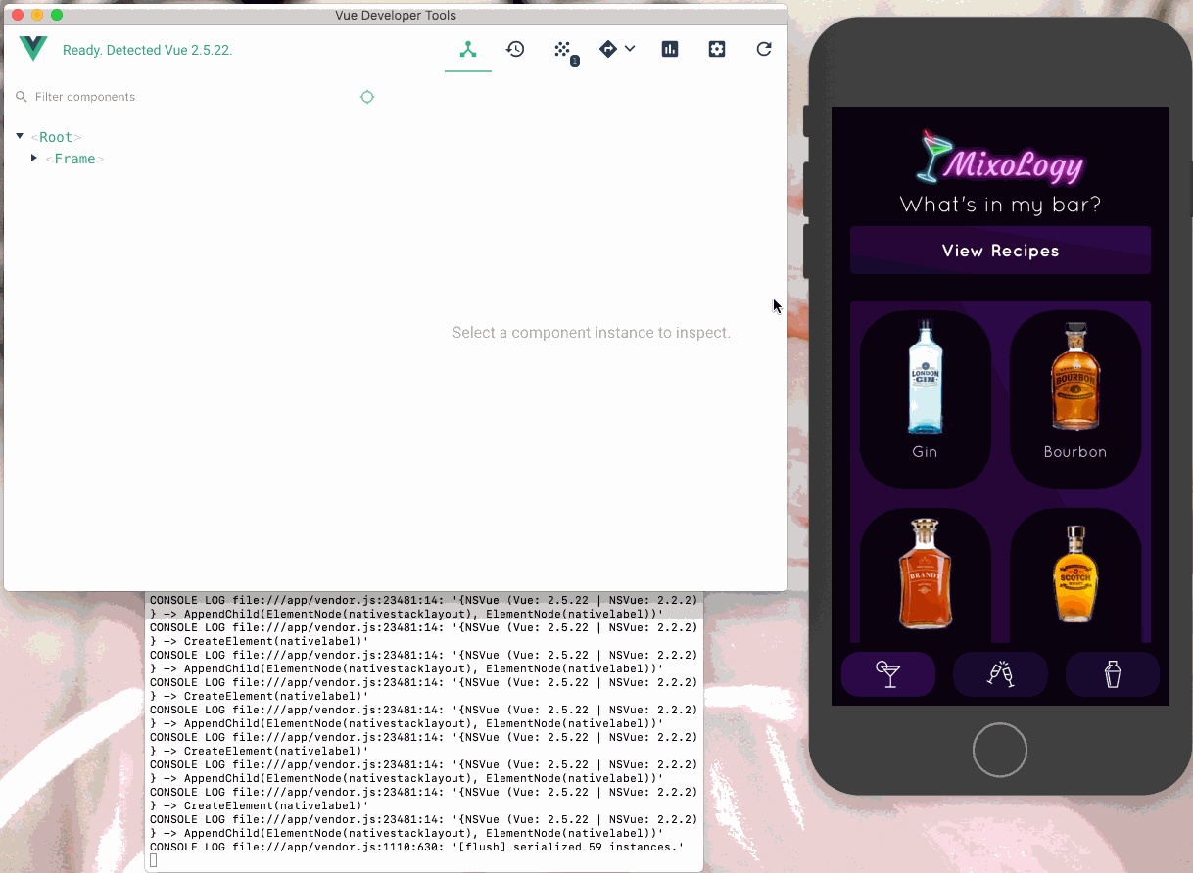Expand the Frame tree node arrow
The width and height of the screenshot is (1193, 873).
(x=34, y=158)
